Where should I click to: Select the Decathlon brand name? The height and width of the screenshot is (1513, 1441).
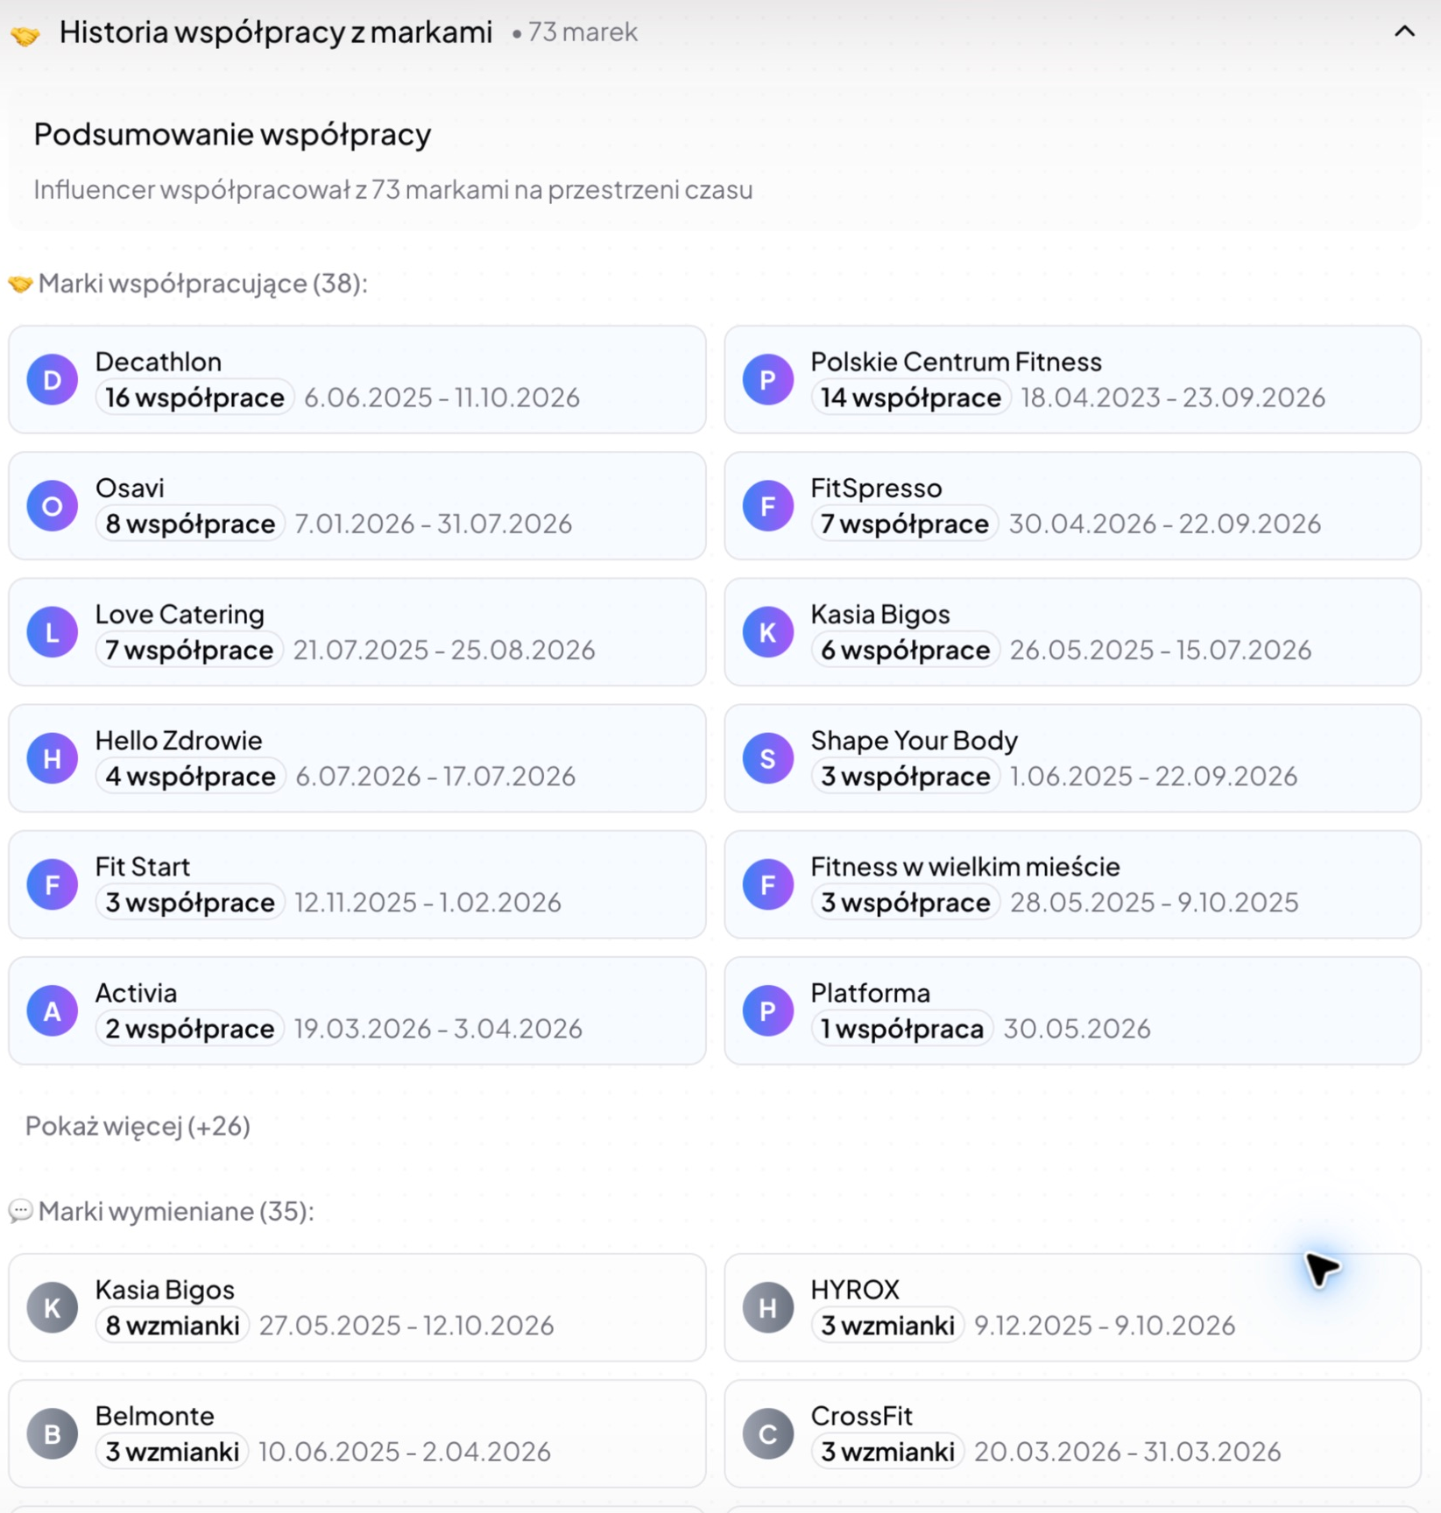click(x=159, y=362)
